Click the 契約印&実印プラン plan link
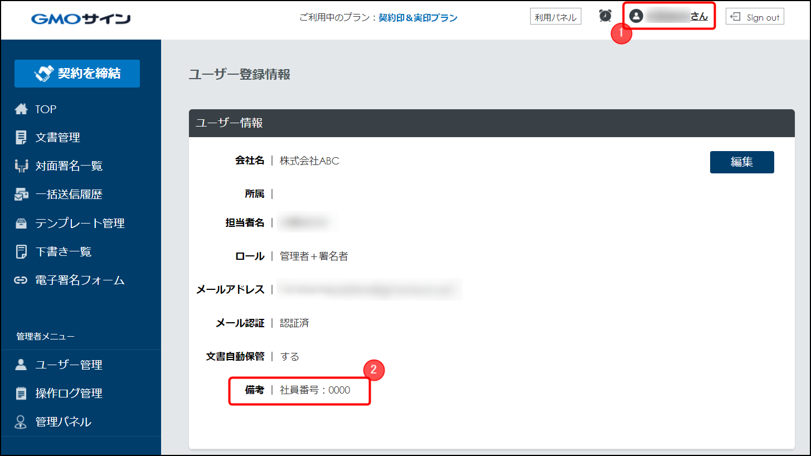This screenshot has width=811, height=456. 417,18
